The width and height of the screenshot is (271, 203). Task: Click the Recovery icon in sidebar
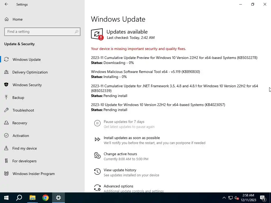(x=6, y=123)
